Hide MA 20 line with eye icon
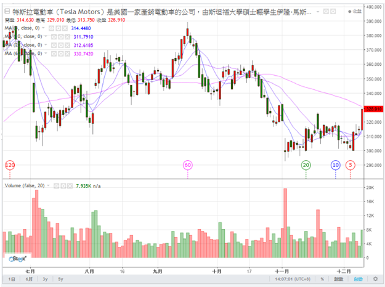Screen dimensions: 385x287 tap(54, 46)
